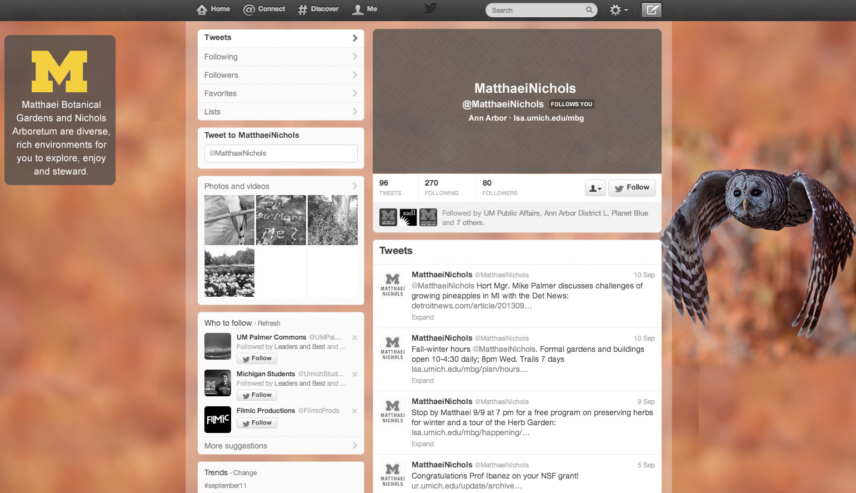Click the third University of Michigan follower avatar
This screenshot has width=856, height=493.
428,217
